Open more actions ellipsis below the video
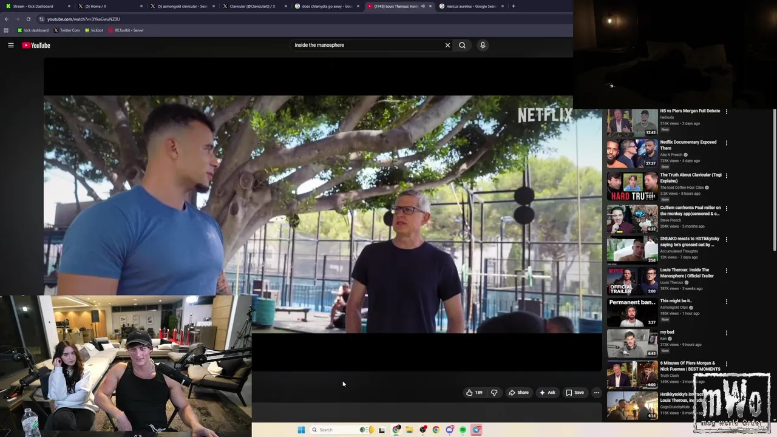The width and height of the screenshot is (777, 437). [596, 393]
